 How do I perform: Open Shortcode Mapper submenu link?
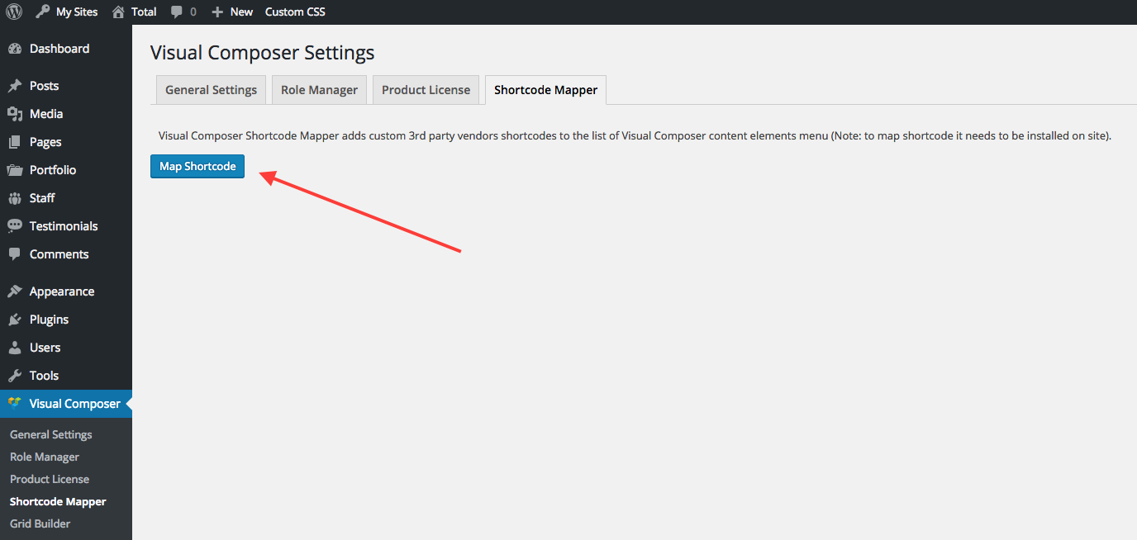pyautogui.click(x=58, y=501)
